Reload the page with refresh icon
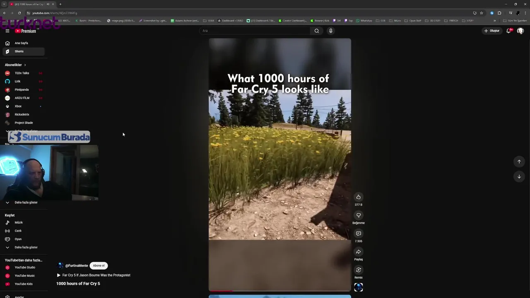Screen dimensions: 530x298 coord(19,13)
